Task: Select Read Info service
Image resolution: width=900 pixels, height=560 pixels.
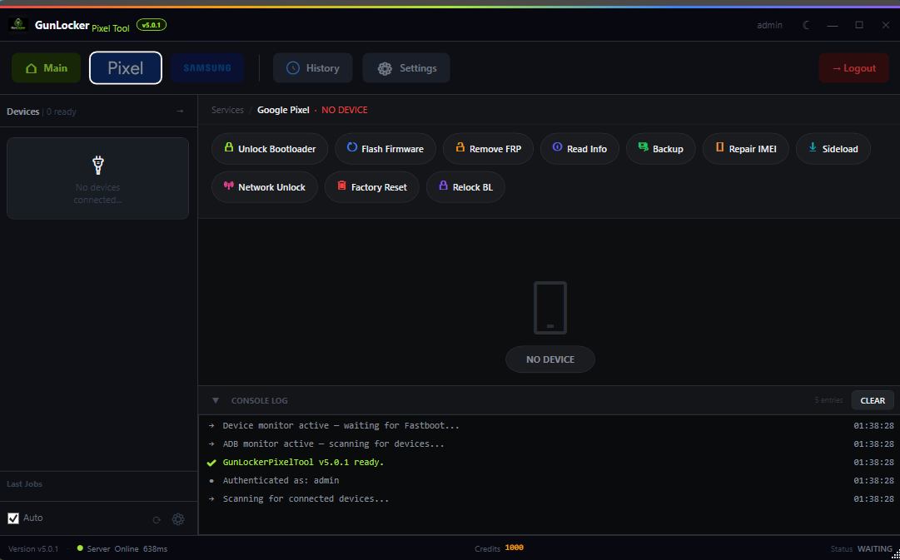Action: coord(579,149)
